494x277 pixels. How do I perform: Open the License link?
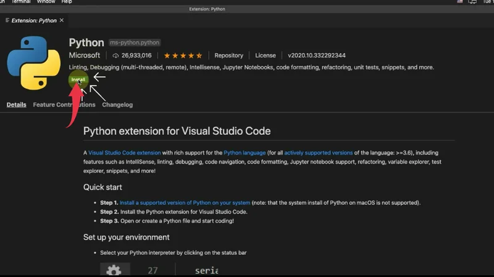pos(266,55)
